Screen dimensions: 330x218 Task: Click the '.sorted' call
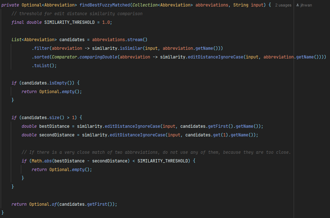40,57
